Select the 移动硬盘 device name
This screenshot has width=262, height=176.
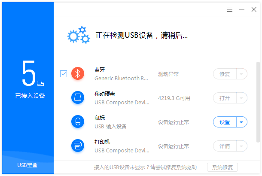click(x=105, y=94)
